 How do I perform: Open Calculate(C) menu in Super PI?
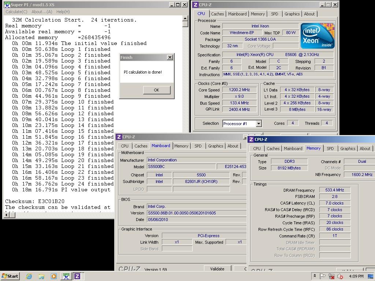point(16,12)
